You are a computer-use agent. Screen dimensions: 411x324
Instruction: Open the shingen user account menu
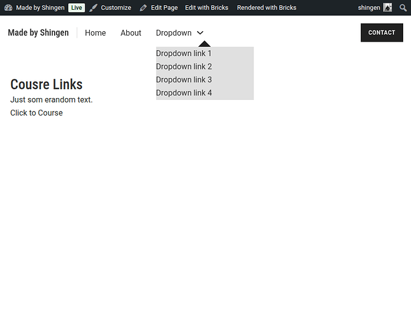(x=369, y=8)
